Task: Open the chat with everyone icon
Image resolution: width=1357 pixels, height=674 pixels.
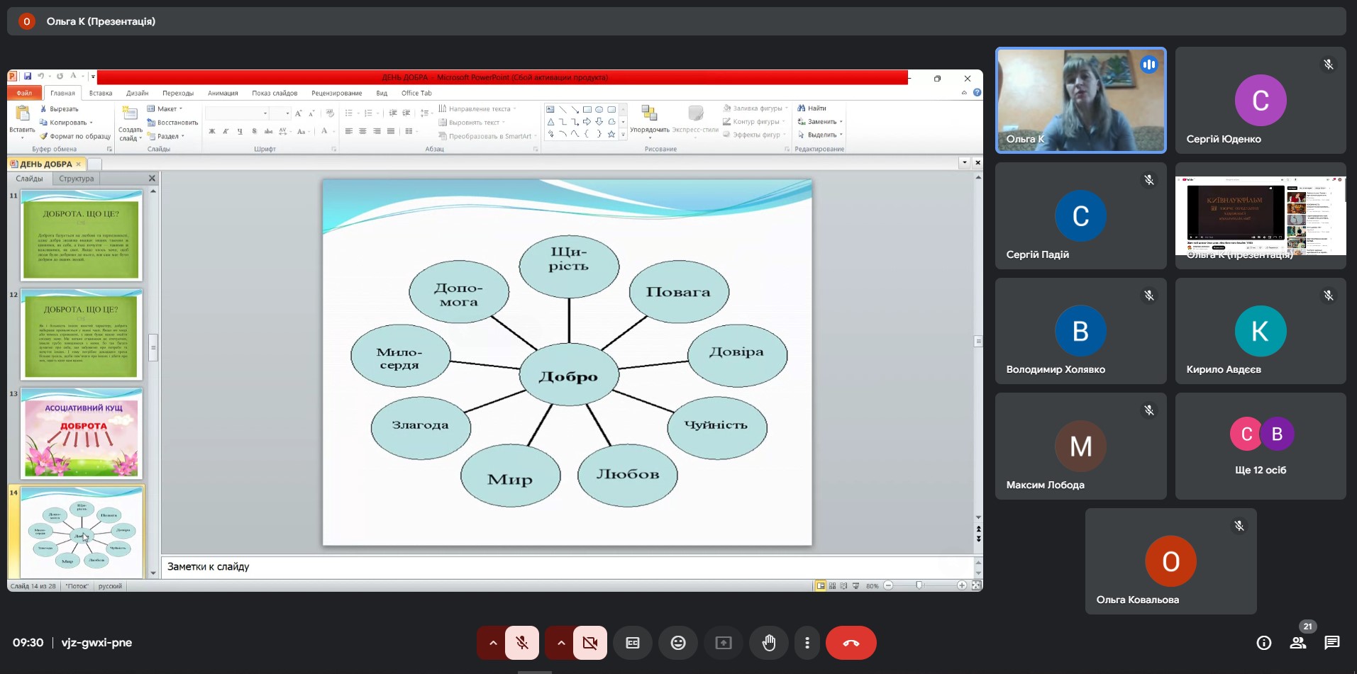Action: point(1332,643)
